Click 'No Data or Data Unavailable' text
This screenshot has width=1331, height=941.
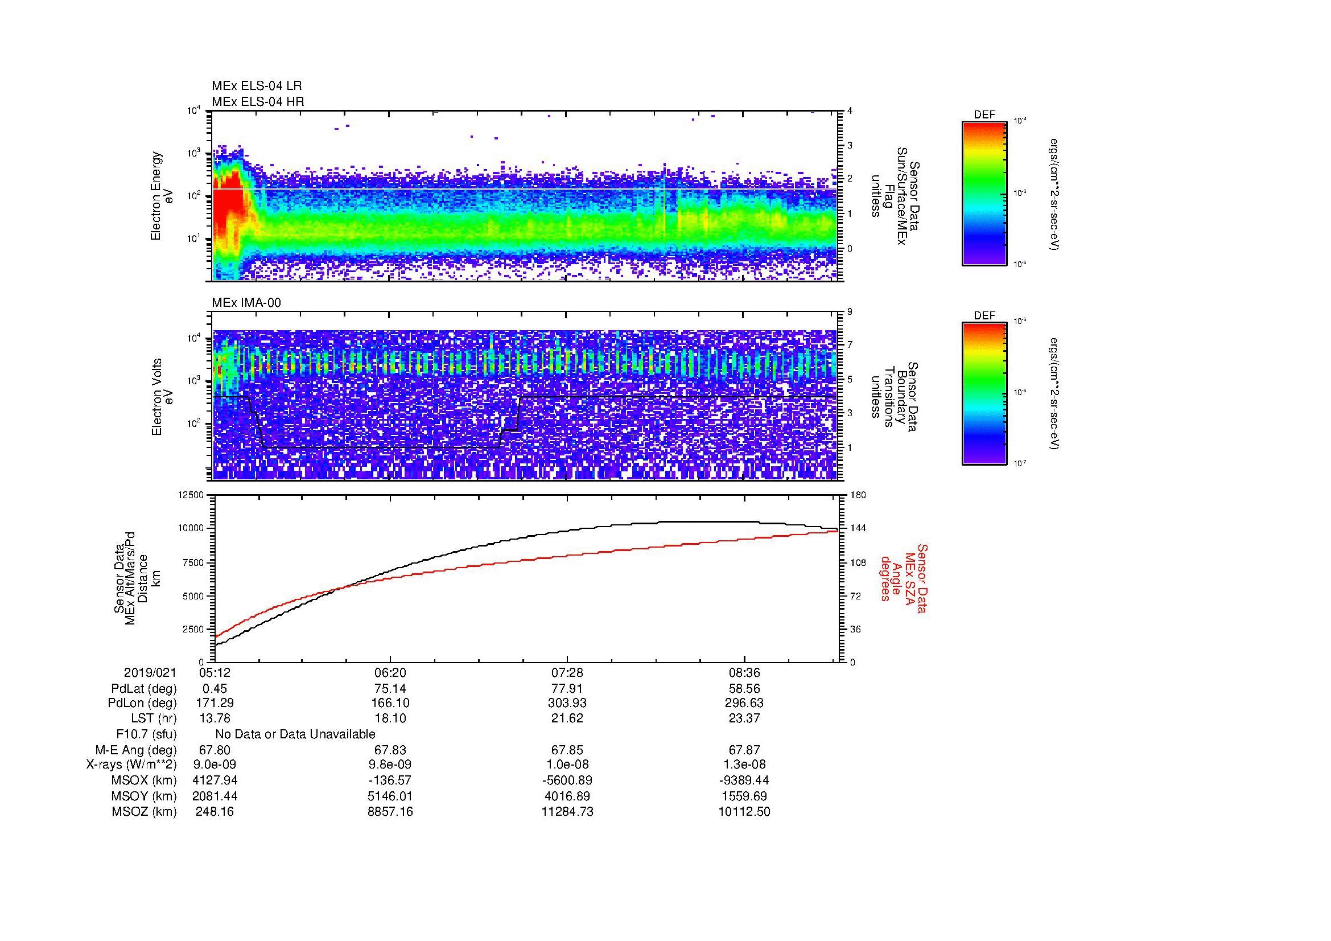(x=295, y=734)
